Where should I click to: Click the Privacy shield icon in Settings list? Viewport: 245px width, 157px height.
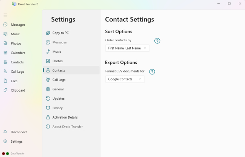pos(48,108)
